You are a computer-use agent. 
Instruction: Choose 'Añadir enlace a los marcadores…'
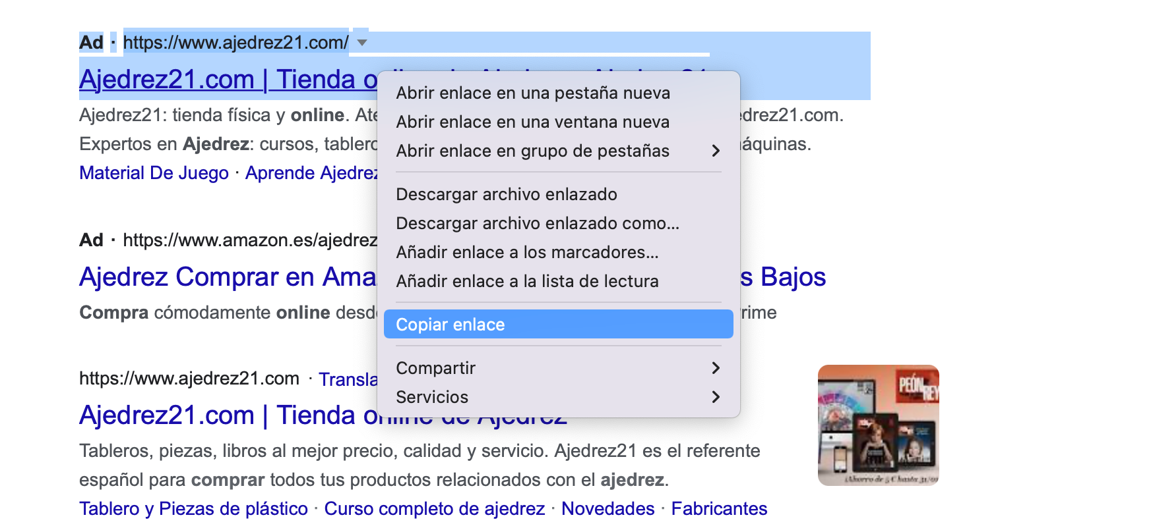pos(558,252)
